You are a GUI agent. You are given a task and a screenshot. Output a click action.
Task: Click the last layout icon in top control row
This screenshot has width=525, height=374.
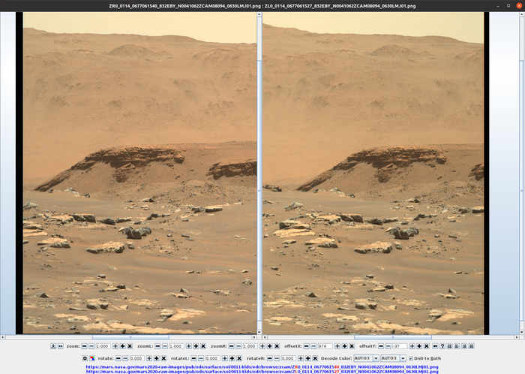[x=472, y=346]
